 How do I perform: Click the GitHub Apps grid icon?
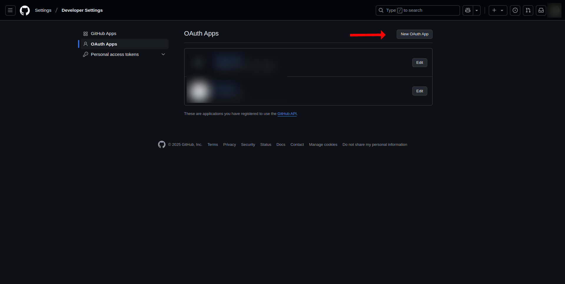[x=86, y=34]
